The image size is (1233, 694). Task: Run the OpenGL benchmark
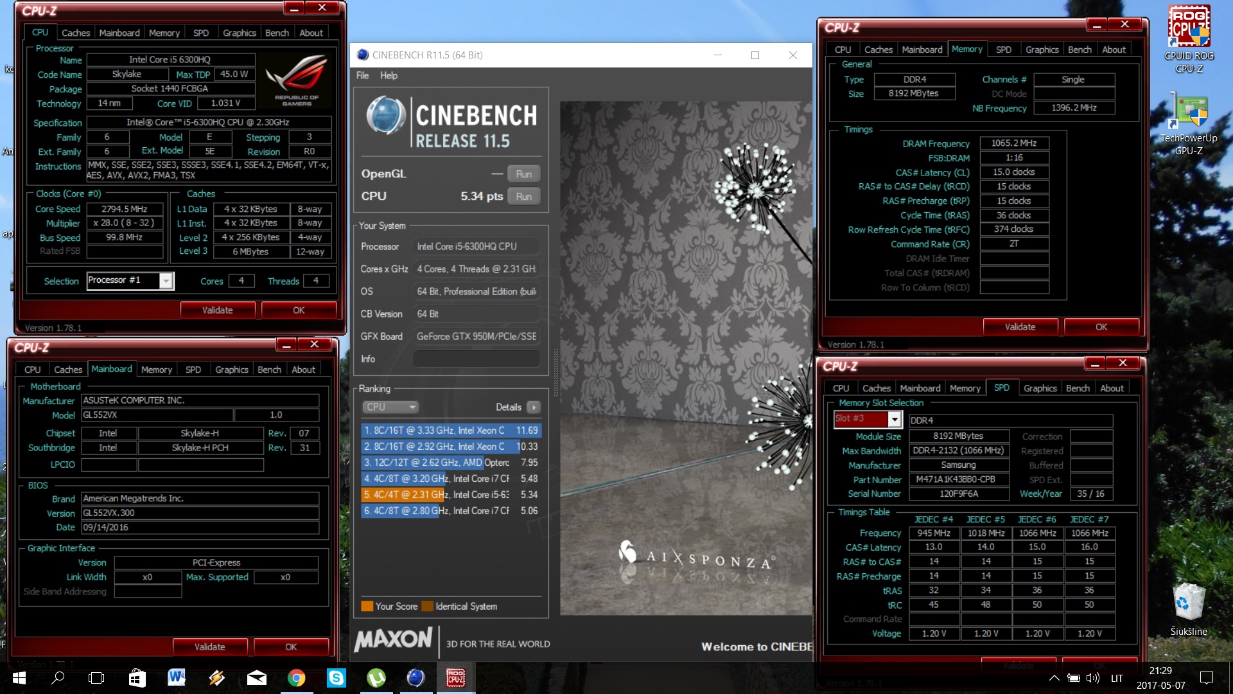[523, 174]
